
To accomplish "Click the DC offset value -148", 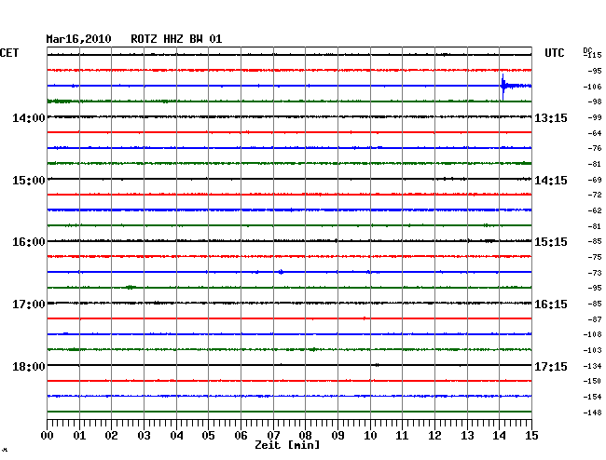I will click(592, 413).
